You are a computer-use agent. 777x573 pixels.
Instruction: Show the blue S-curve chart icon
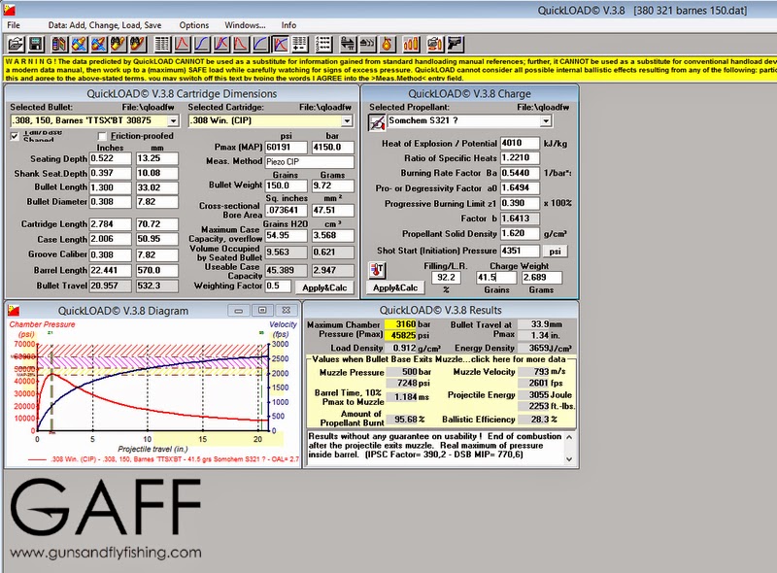point(202,45)
